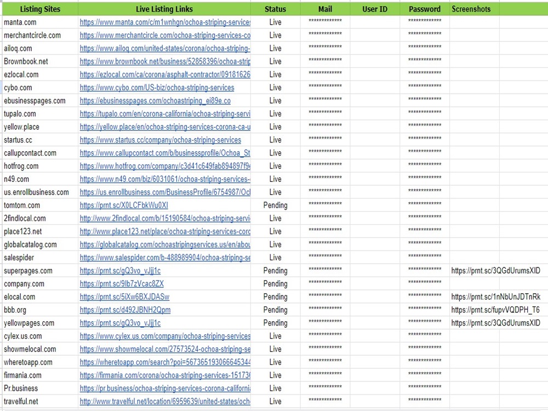Select the User ID column header
Screen dimensions: 548x411
pyautogui.click(x=375, y=9)
